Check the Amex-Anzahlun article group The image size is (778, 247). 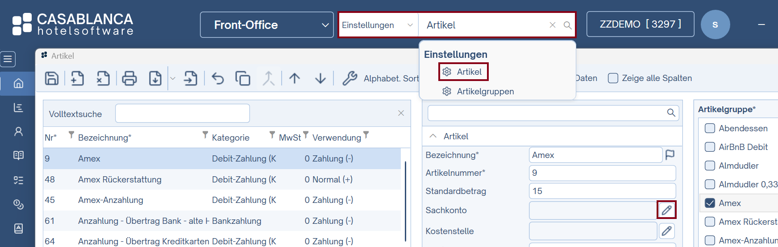(x=710, y=240)
